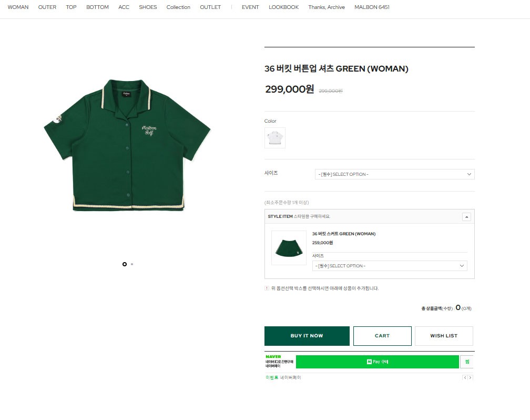
Task: Select the first image carousel dot
Action: [x=125, y=264]
